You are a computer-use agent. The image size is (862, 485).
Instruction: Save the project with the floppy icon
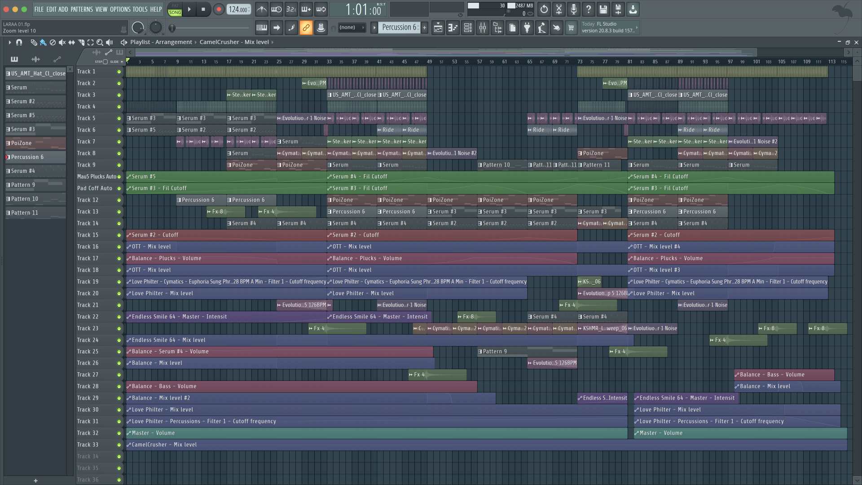pos(603,9)
